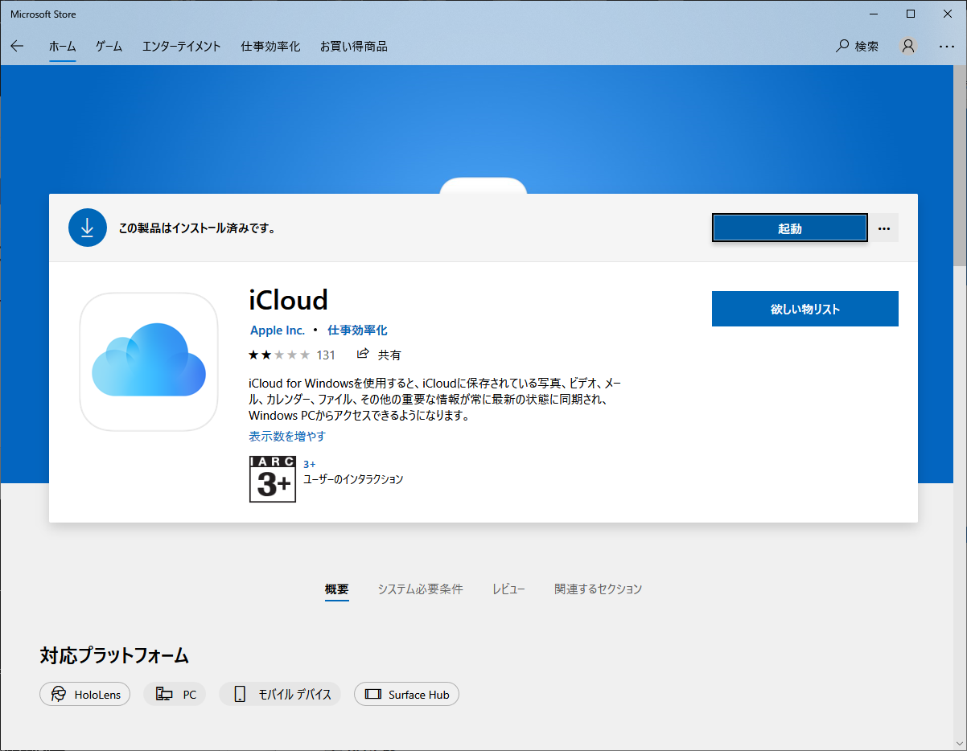Click the 対応プラットフォーム heading
The width and height of the screenshot is (967, 751).
click(x=114, y=655)
